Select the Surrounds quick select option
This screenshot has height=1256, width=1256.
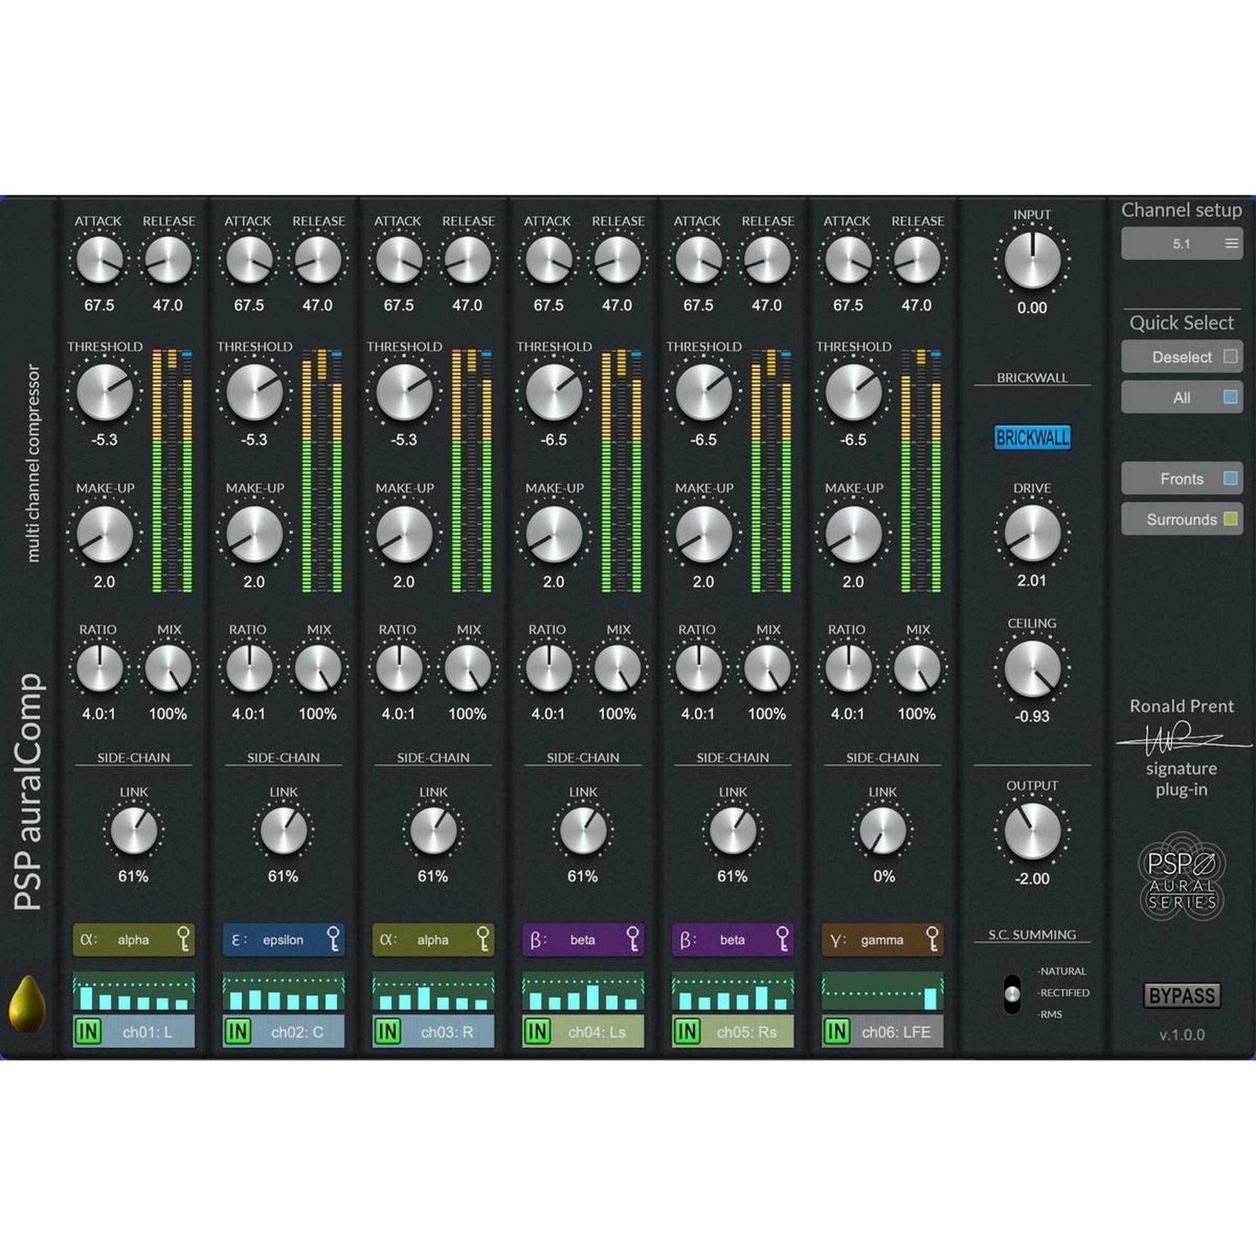tap(1181, 520)
